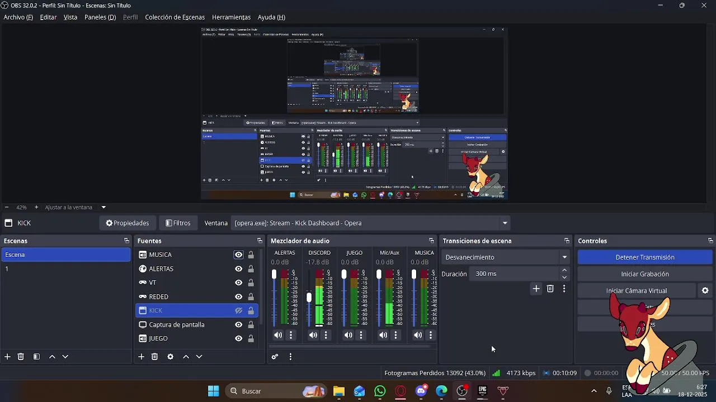
Task: Open transition properties three dots menu
Action: (x=564, y=289)
